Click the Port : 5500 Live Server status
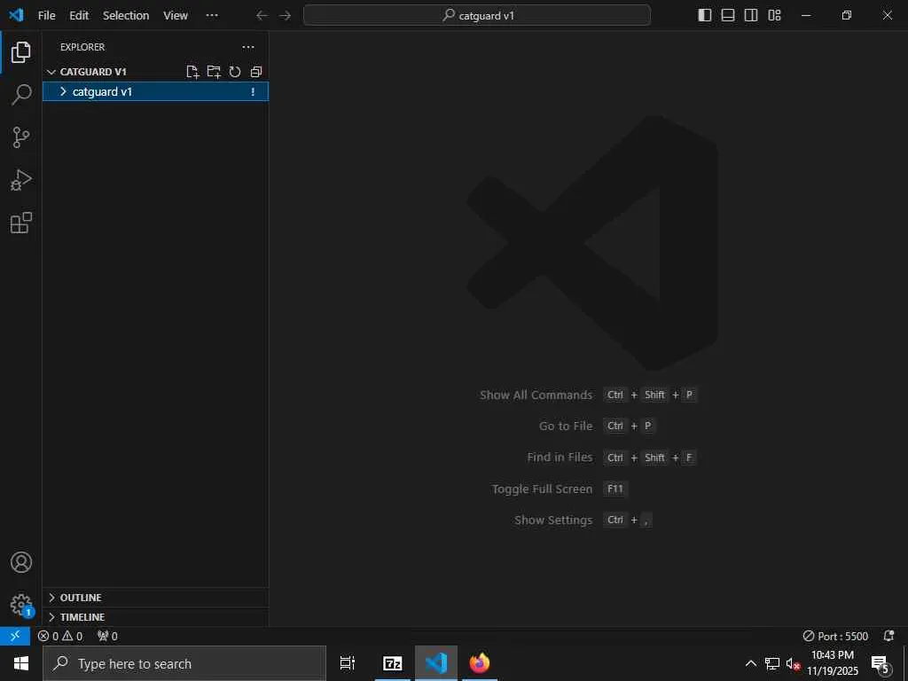The height and width of the screenshot is (681, 908). (835, 636)
